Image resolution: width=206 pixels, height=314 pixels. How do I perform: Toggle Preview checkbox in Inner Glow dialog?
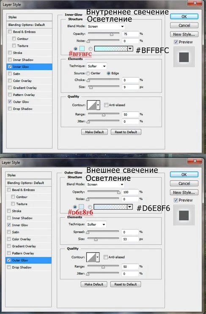coord(176,42)
